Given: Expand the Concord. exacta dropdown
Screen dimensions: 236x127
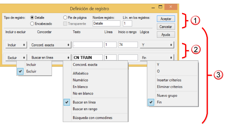Looking at the screenshot, I should click(x=50, y=45).
